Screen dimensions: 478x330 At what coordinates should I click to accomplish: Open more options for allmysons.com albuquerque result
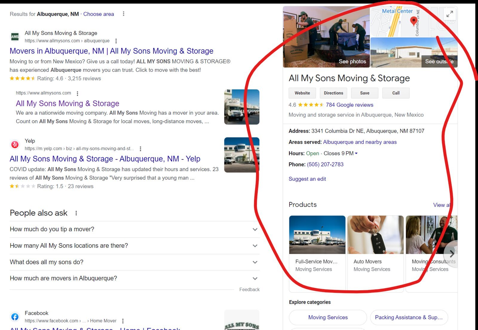coord(116,41)
